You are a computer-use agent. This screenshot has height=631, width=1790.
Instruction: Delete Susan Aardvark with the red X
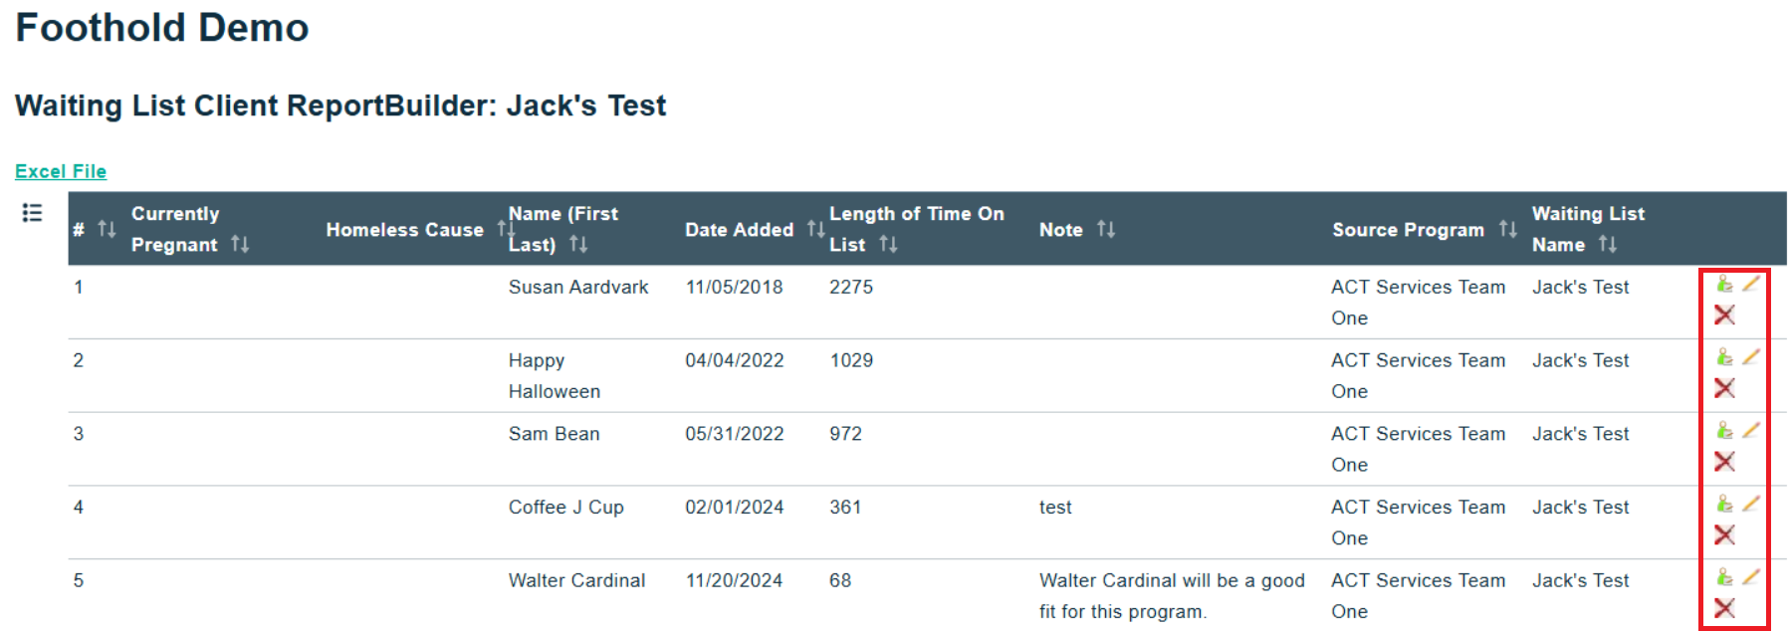[1725, 315]
